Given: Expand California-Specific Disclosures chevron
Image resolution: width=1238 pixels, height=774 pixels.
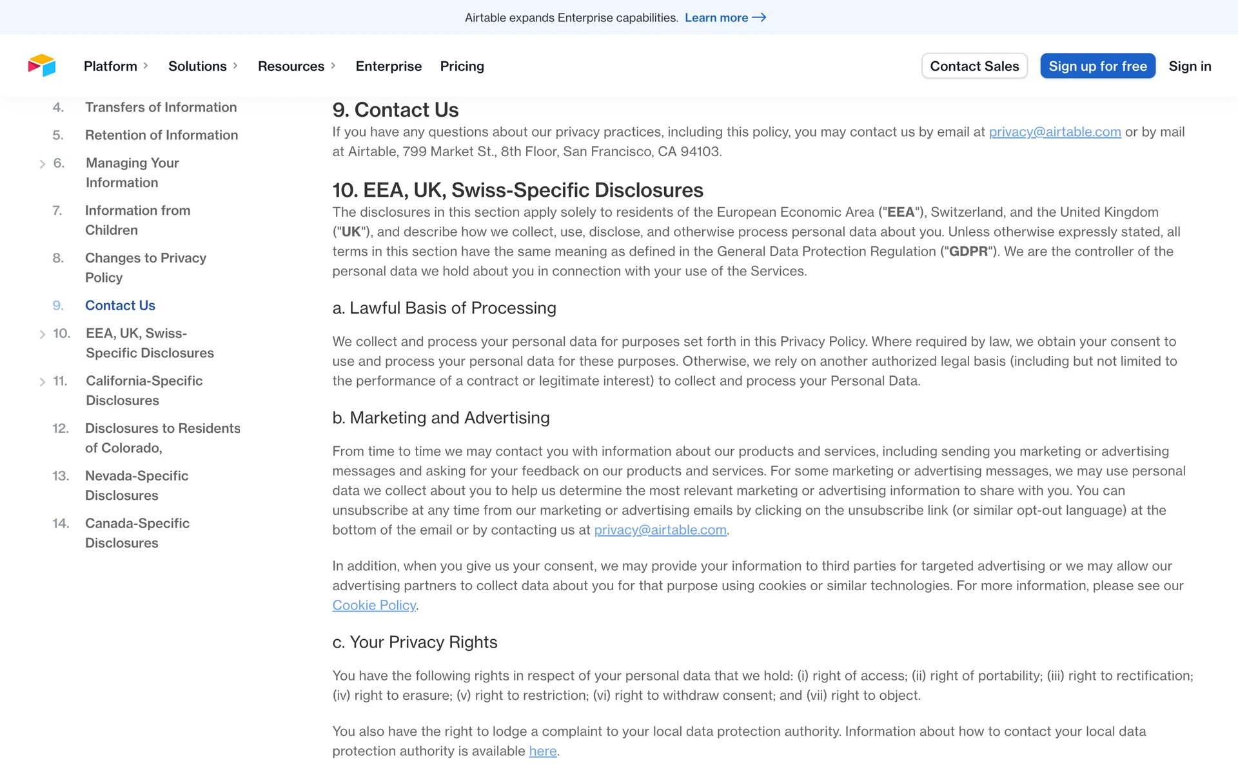Looking at the screenshot, I should tap(43, 382).
